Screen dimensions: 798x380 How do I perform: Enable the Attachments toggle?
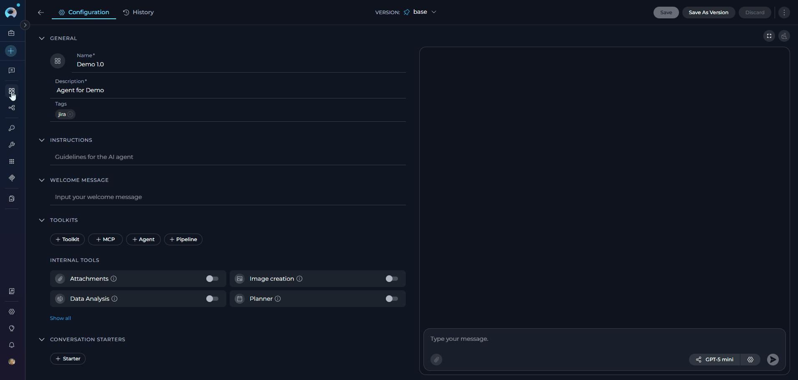point(212,279)
